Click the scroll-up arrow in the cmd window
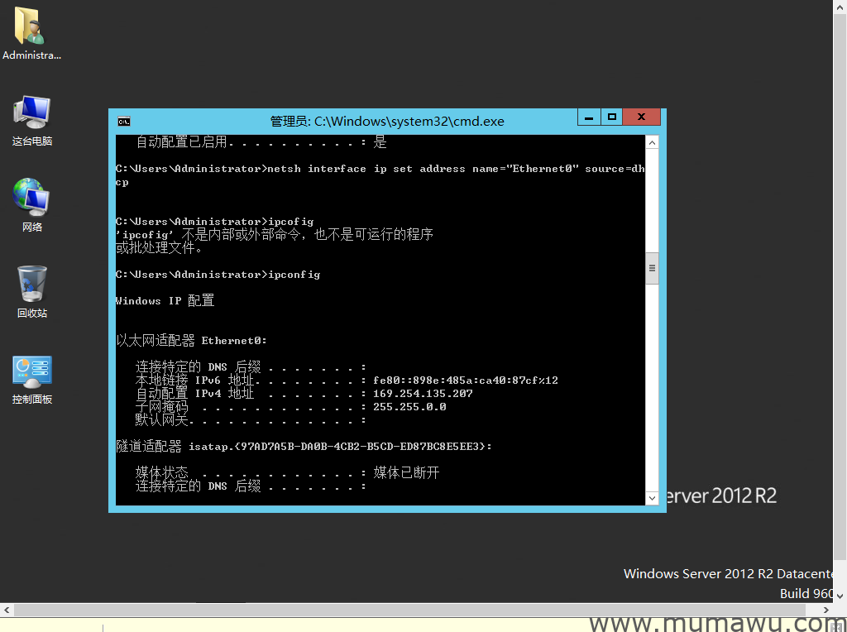 tap(652, 141)
